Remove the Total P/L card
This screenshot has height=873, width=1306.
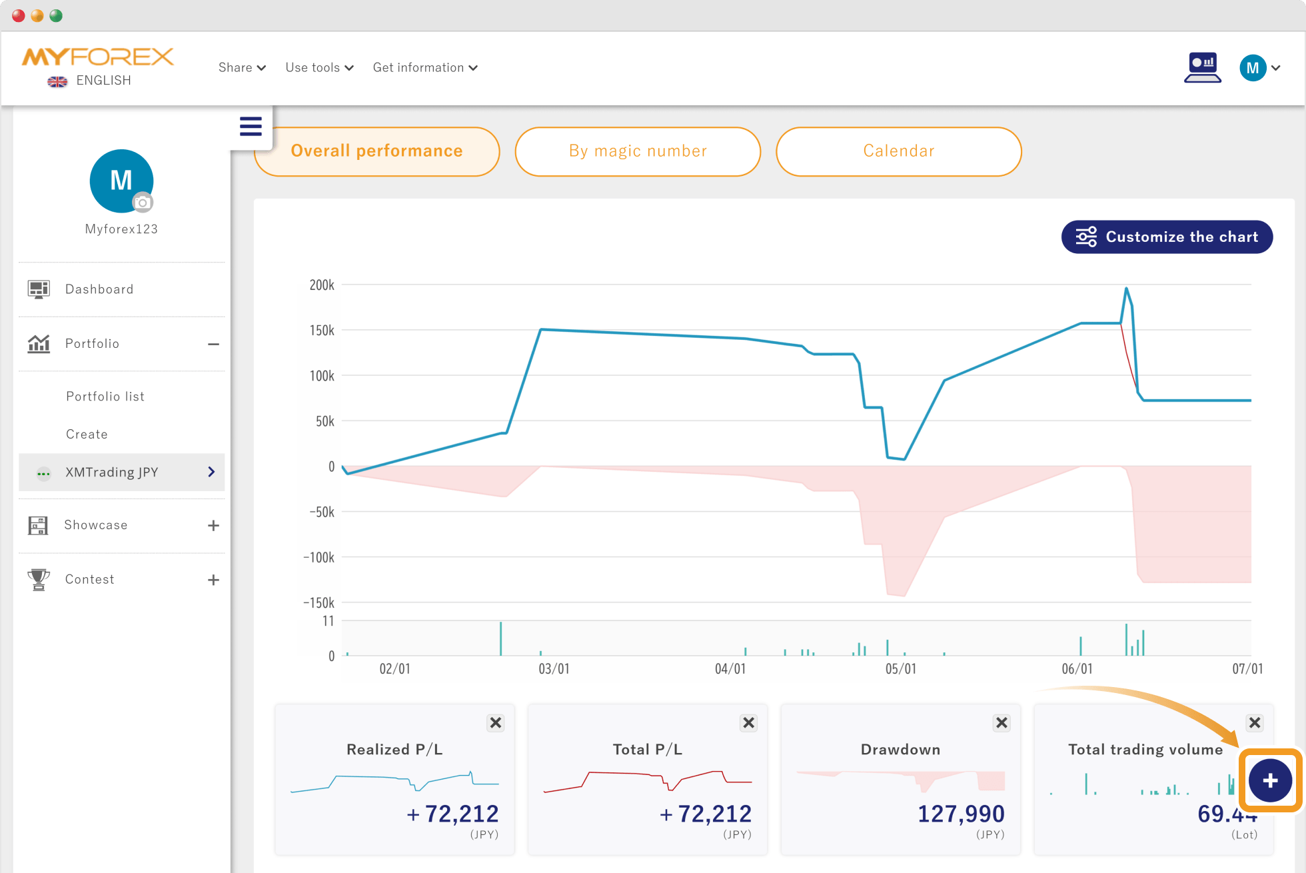click(x=749, y=723)
